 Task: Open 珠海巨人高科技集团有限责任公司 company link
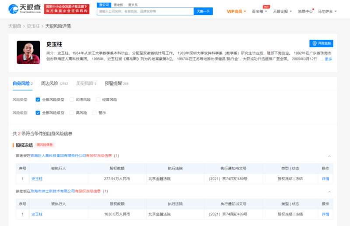click(58, 156)
